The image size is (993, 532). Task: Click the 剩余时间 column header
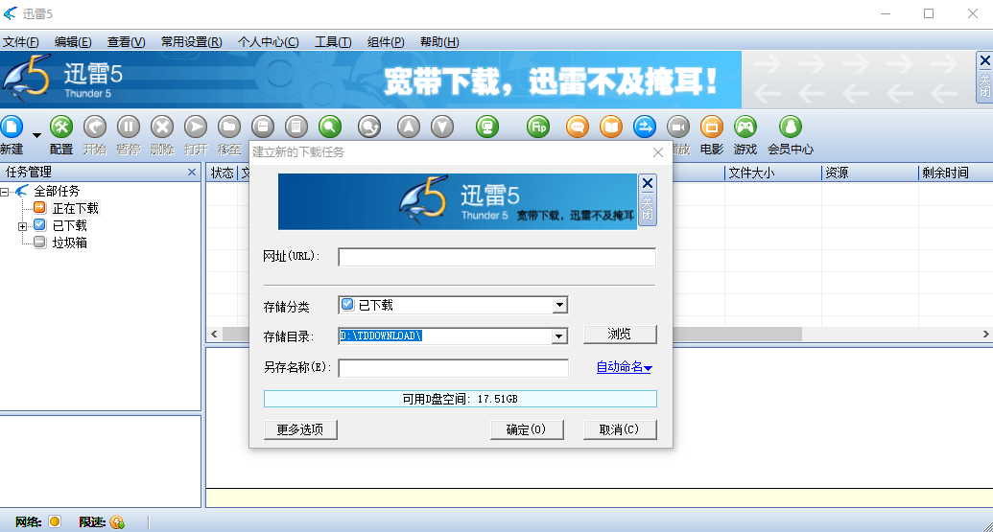pyautogui.click(x=956, y=173)
